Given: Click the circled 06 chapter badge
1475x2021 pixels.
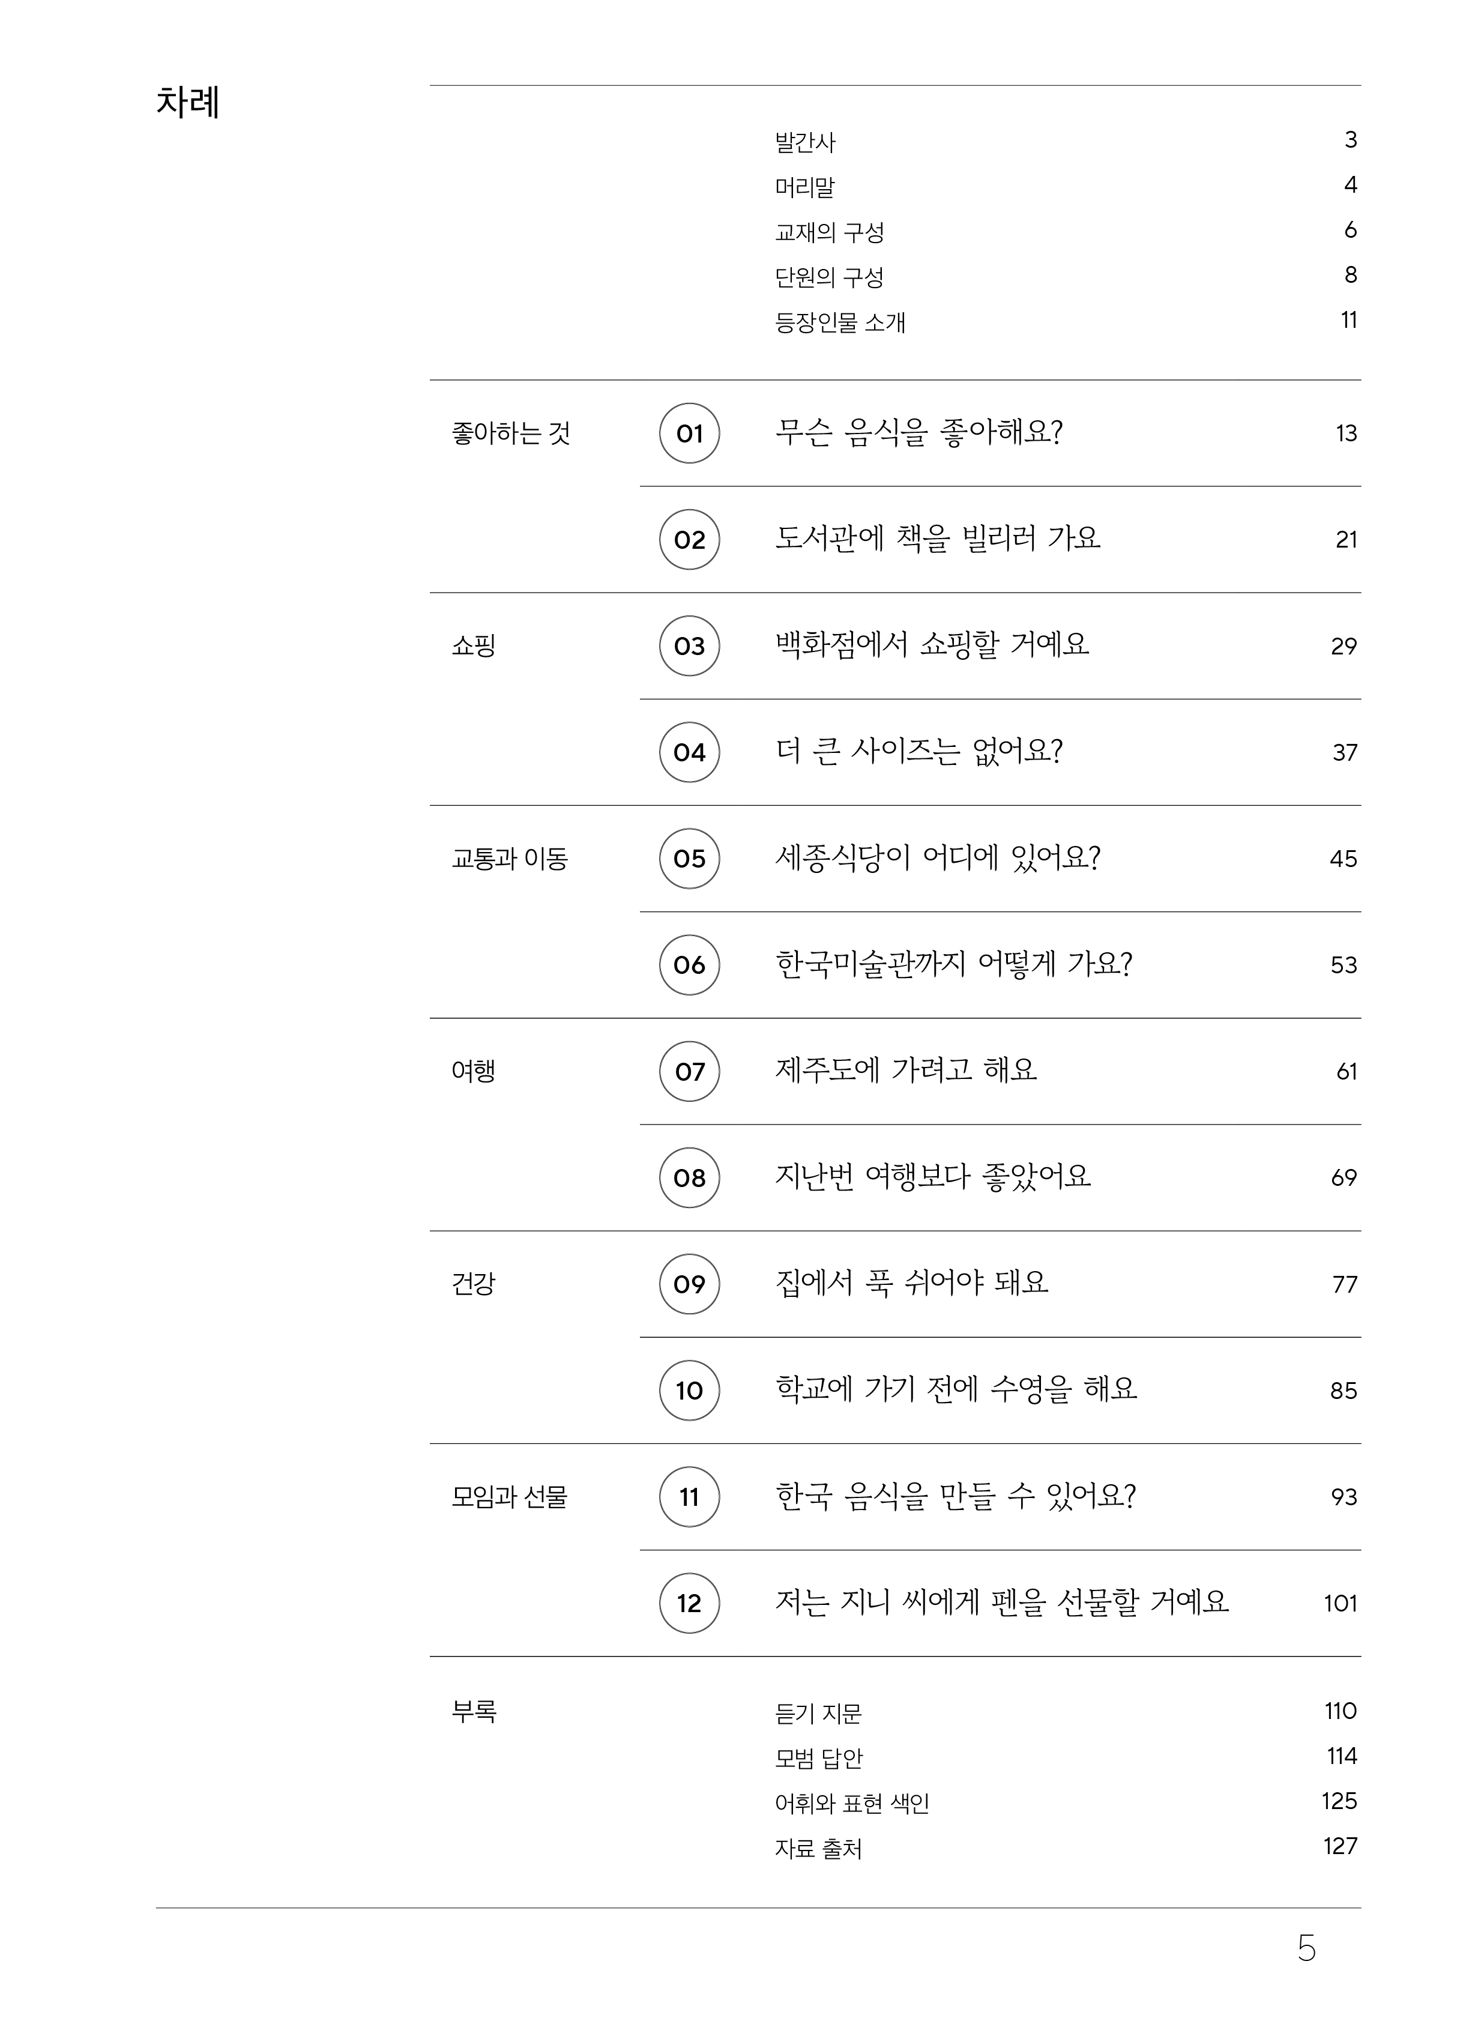Looking at the screenshot, I should [x=689, y=964].
